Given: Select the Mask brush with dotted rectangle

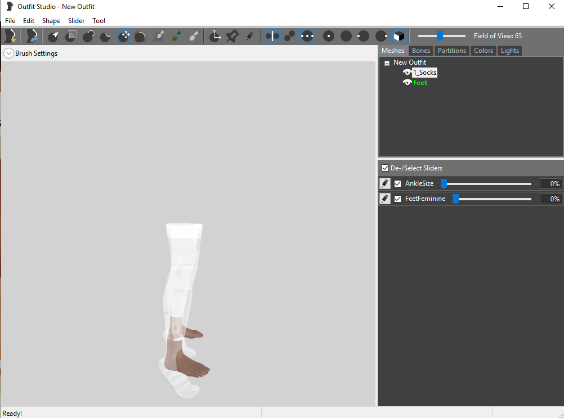Looking at the screenshot, I should pos(71,36).
